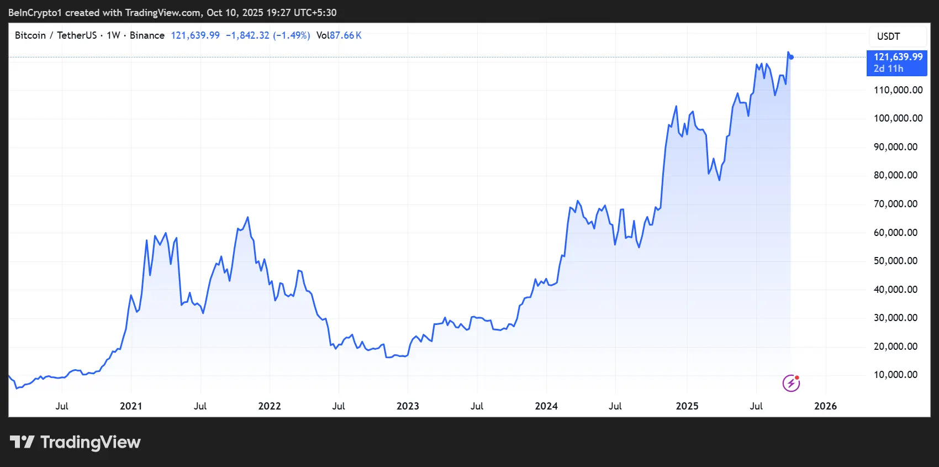The image size is (939, 467).
Task: Click the 10,000.00 price scale label
Action: (x=895, y=375)
